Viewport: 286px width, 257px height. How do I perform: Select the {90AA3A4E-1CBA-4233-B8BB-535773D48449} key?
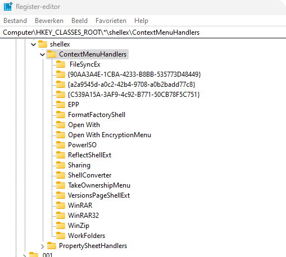(x=134, y=74)
